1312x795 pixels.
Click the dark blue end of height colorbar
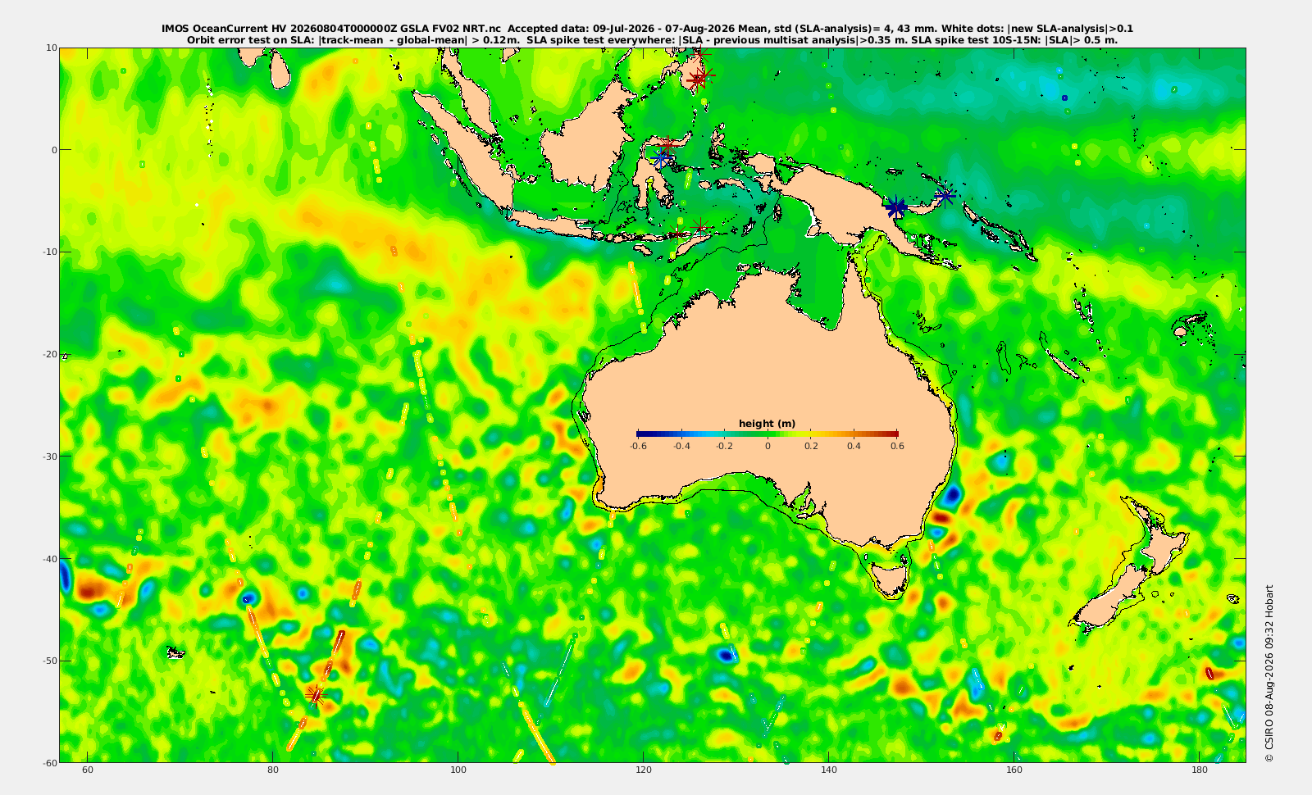click(641, 434)
